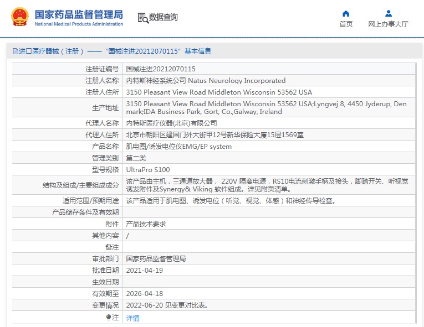
Task: Click the 注册证编号 label
Action: (102, 69)
